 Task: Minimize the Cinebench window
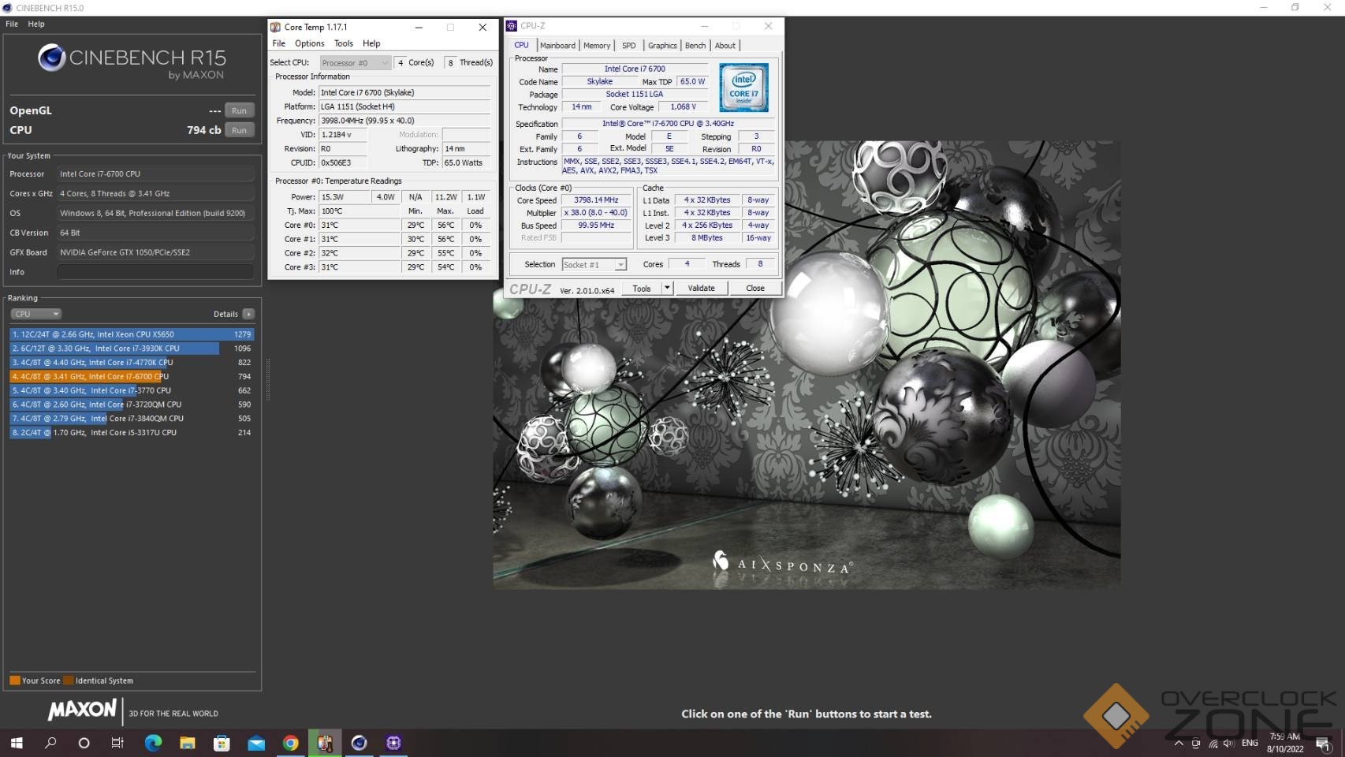point(1264,8)
